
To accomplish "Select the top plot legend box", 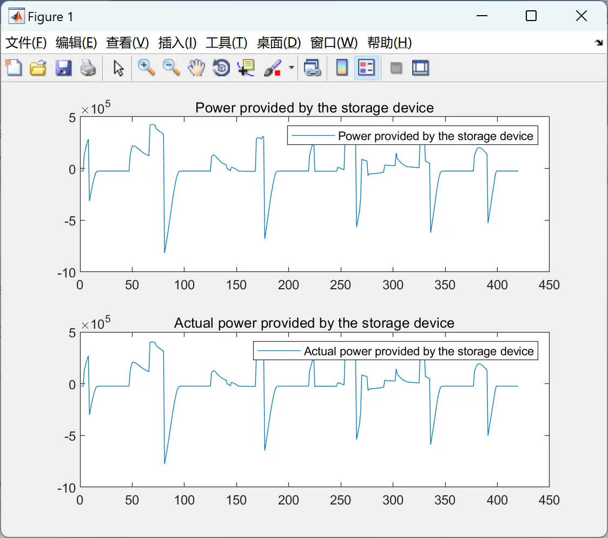I will tap(413, 135).
